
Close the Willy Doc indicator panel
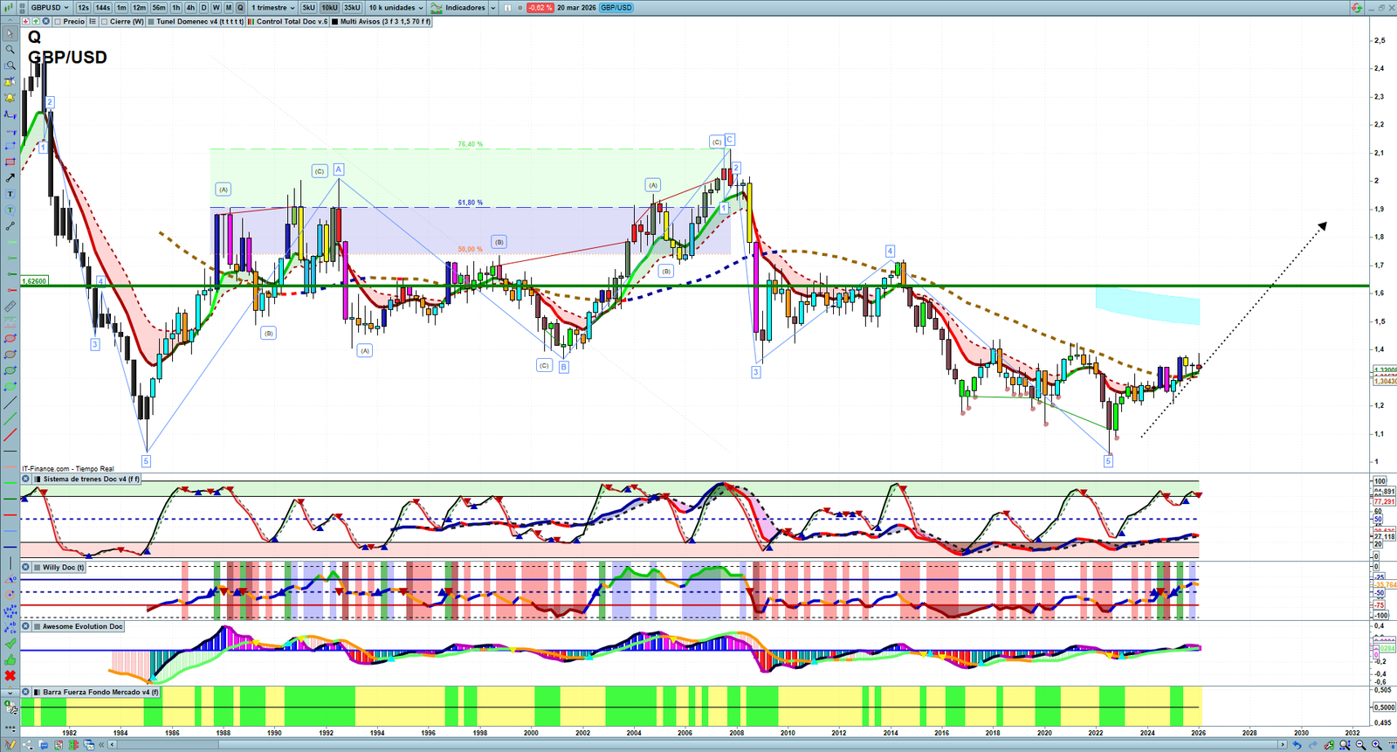(x=26, y=567)
